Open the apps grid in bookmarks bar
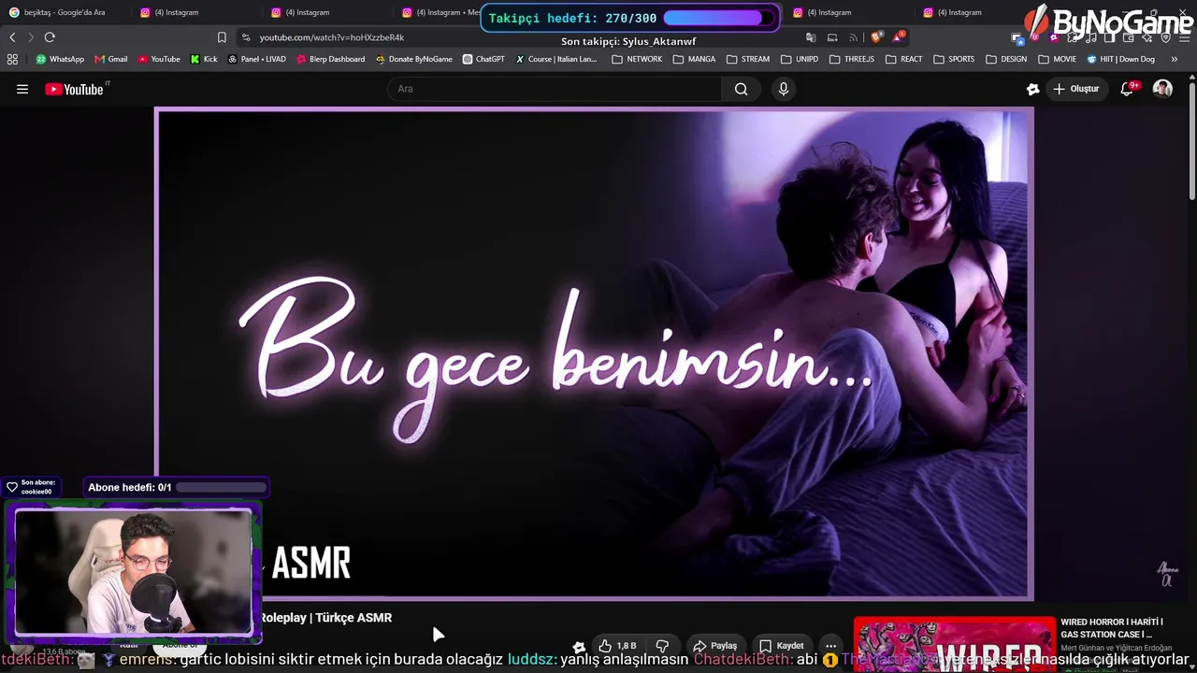The height and width of the screenshot is (673, 1197). 12,59
